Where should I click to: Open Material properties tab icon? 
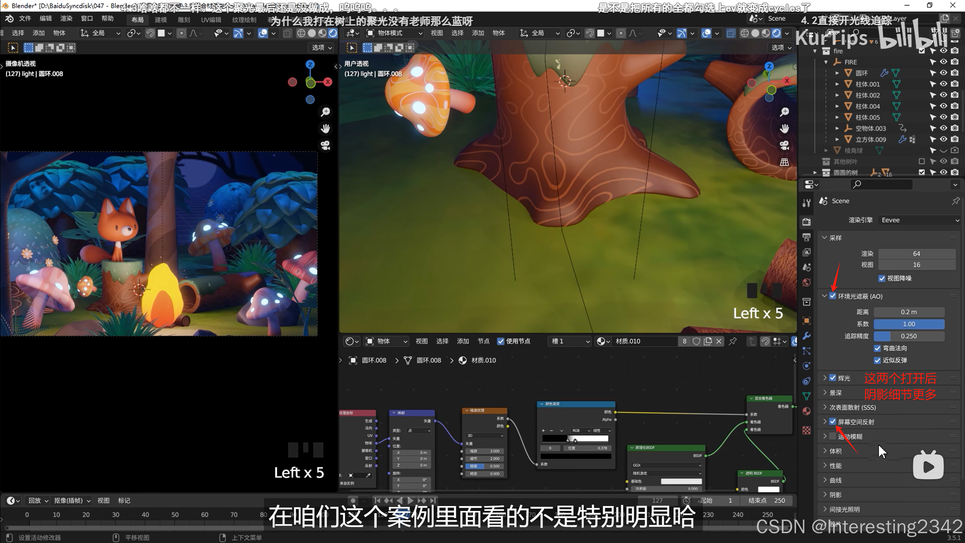[x=807, y=411]
